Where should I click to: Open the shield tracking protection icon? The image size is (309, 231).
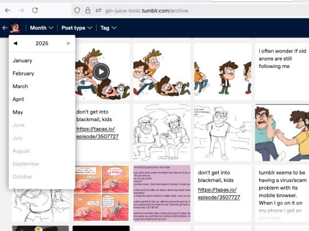[77, 10]
